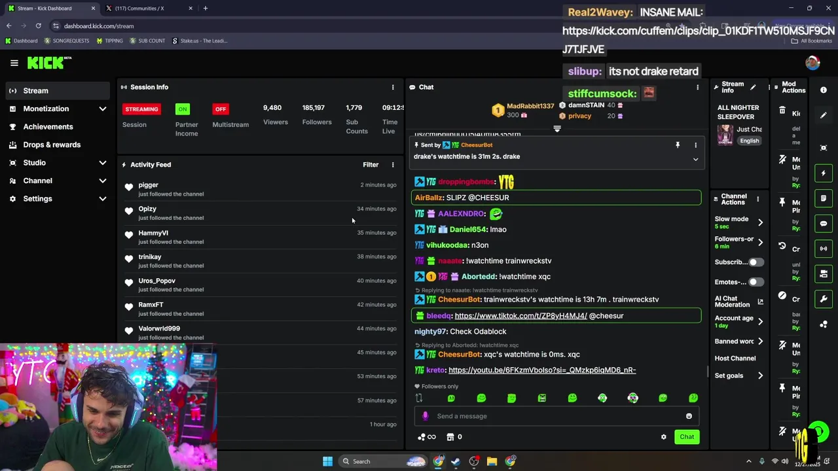Open the hamburger navigation menu
The image size is (838, 471).
tap(14, 63)
